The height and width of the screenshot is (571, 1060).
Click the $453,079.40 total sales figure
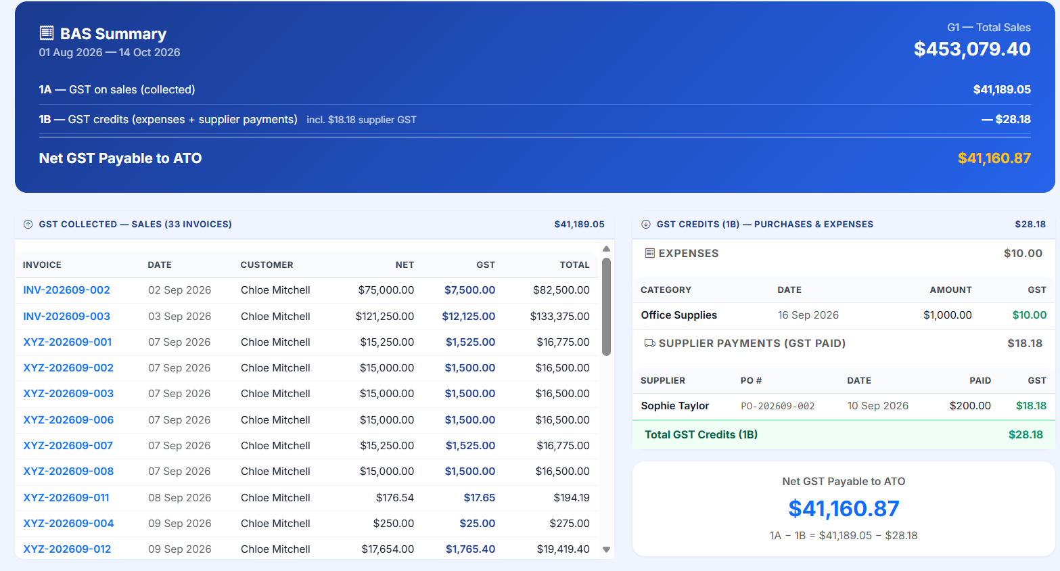[x=972, y=49]
